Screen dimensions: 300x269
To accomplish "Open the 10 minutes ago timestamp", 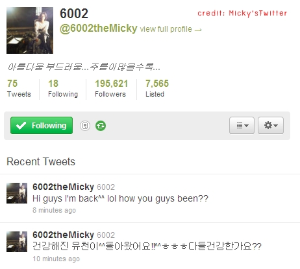I will 56,259.
